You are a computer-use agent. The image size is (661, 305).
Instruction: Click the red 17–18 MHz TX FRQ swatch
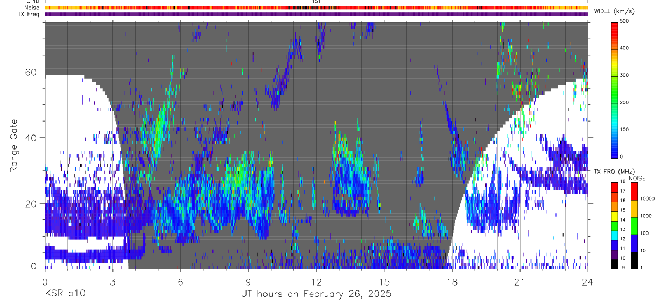point(614,188)
